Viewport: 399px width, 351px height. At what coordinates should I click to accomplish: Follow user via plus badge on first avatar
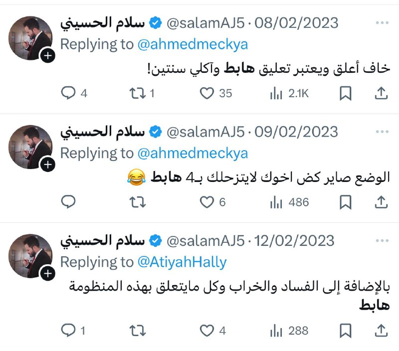[48, 55]
